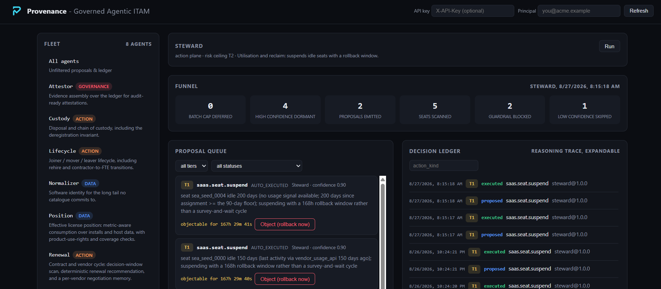Screen dimensions: 661x289
Task: Run the Steward agent
Action: tap(609, 46)
